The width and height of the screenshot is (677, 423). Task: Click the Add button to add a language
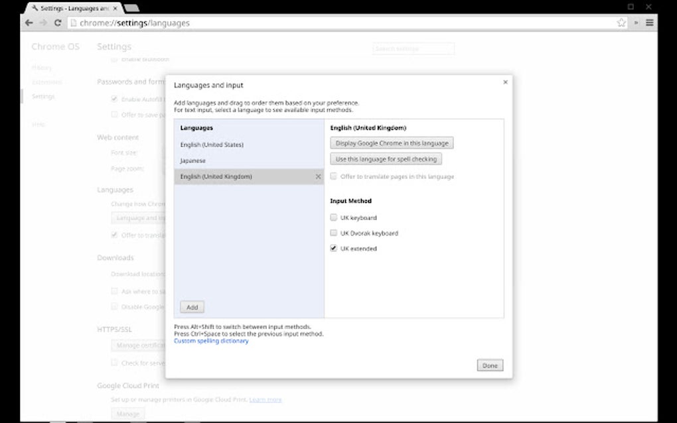point(192,307)
